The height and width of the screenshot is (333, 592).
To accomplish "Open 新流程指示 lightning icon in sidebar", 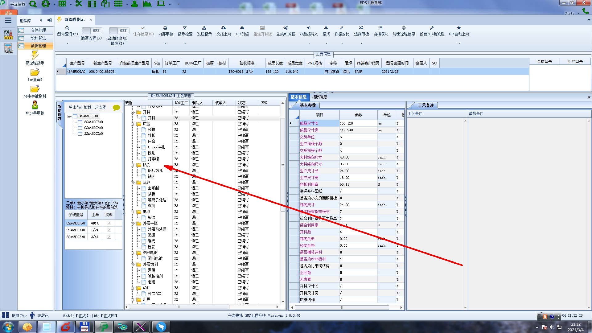I will [35, 55].
